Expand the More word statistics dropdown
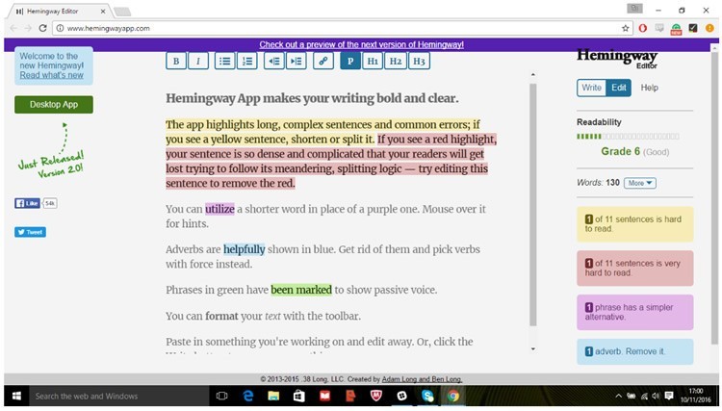The image size is (722, 411). pyautogui.click(x=640, y=183)
